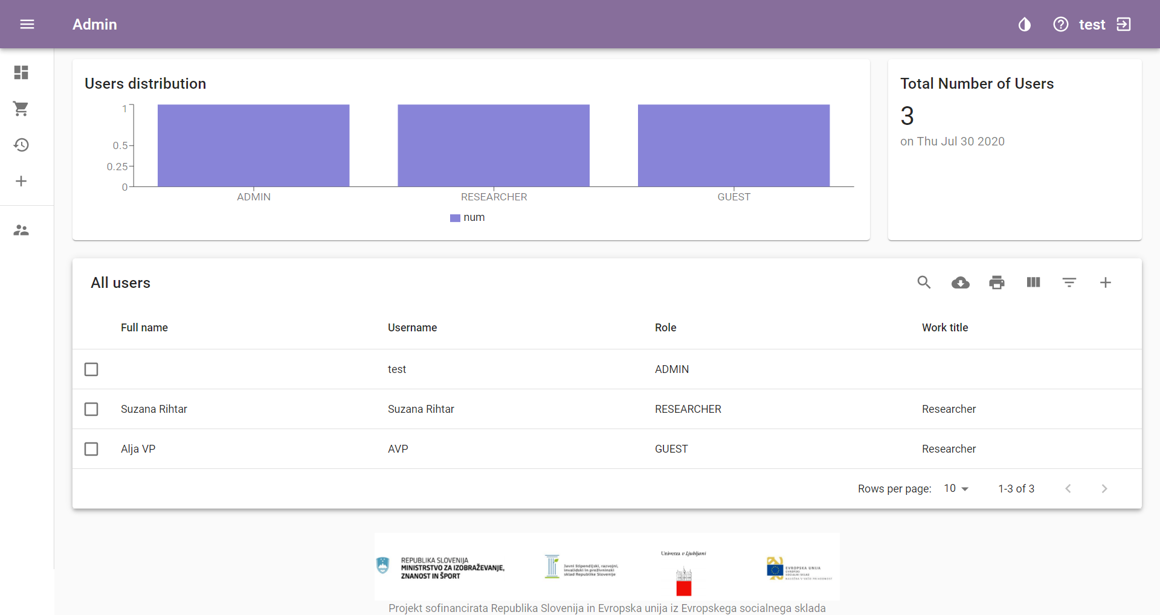Click the Javni štipendijski sklad logo
Viewport: 1160px width, 615px height.
click(581, 567)
